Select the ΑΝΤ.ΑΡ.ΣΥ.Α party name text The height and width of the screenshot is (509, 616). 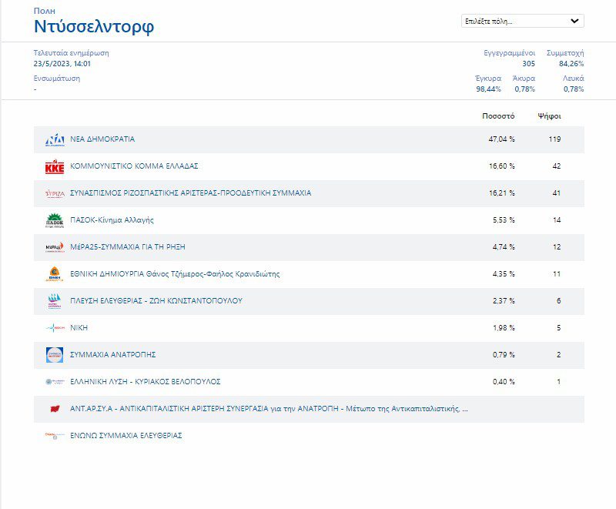point(269,408)
